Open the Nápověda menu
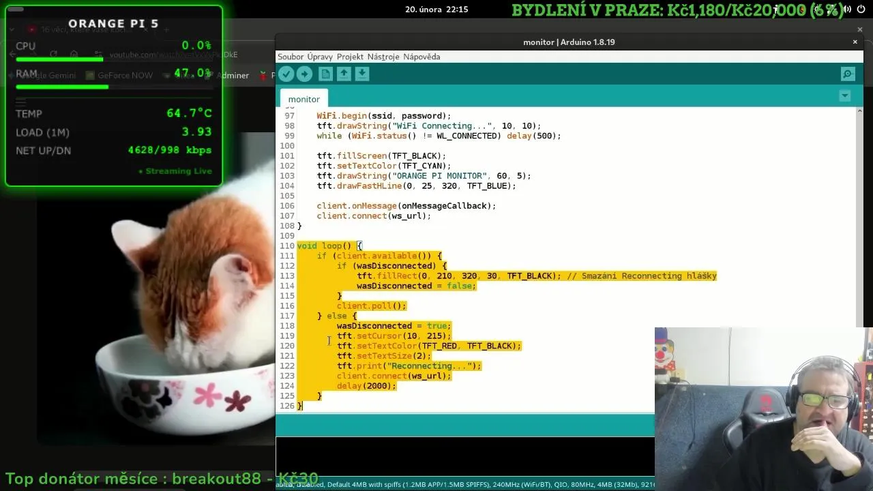Viewport: 873px width, 491px height. coord(421,57)
